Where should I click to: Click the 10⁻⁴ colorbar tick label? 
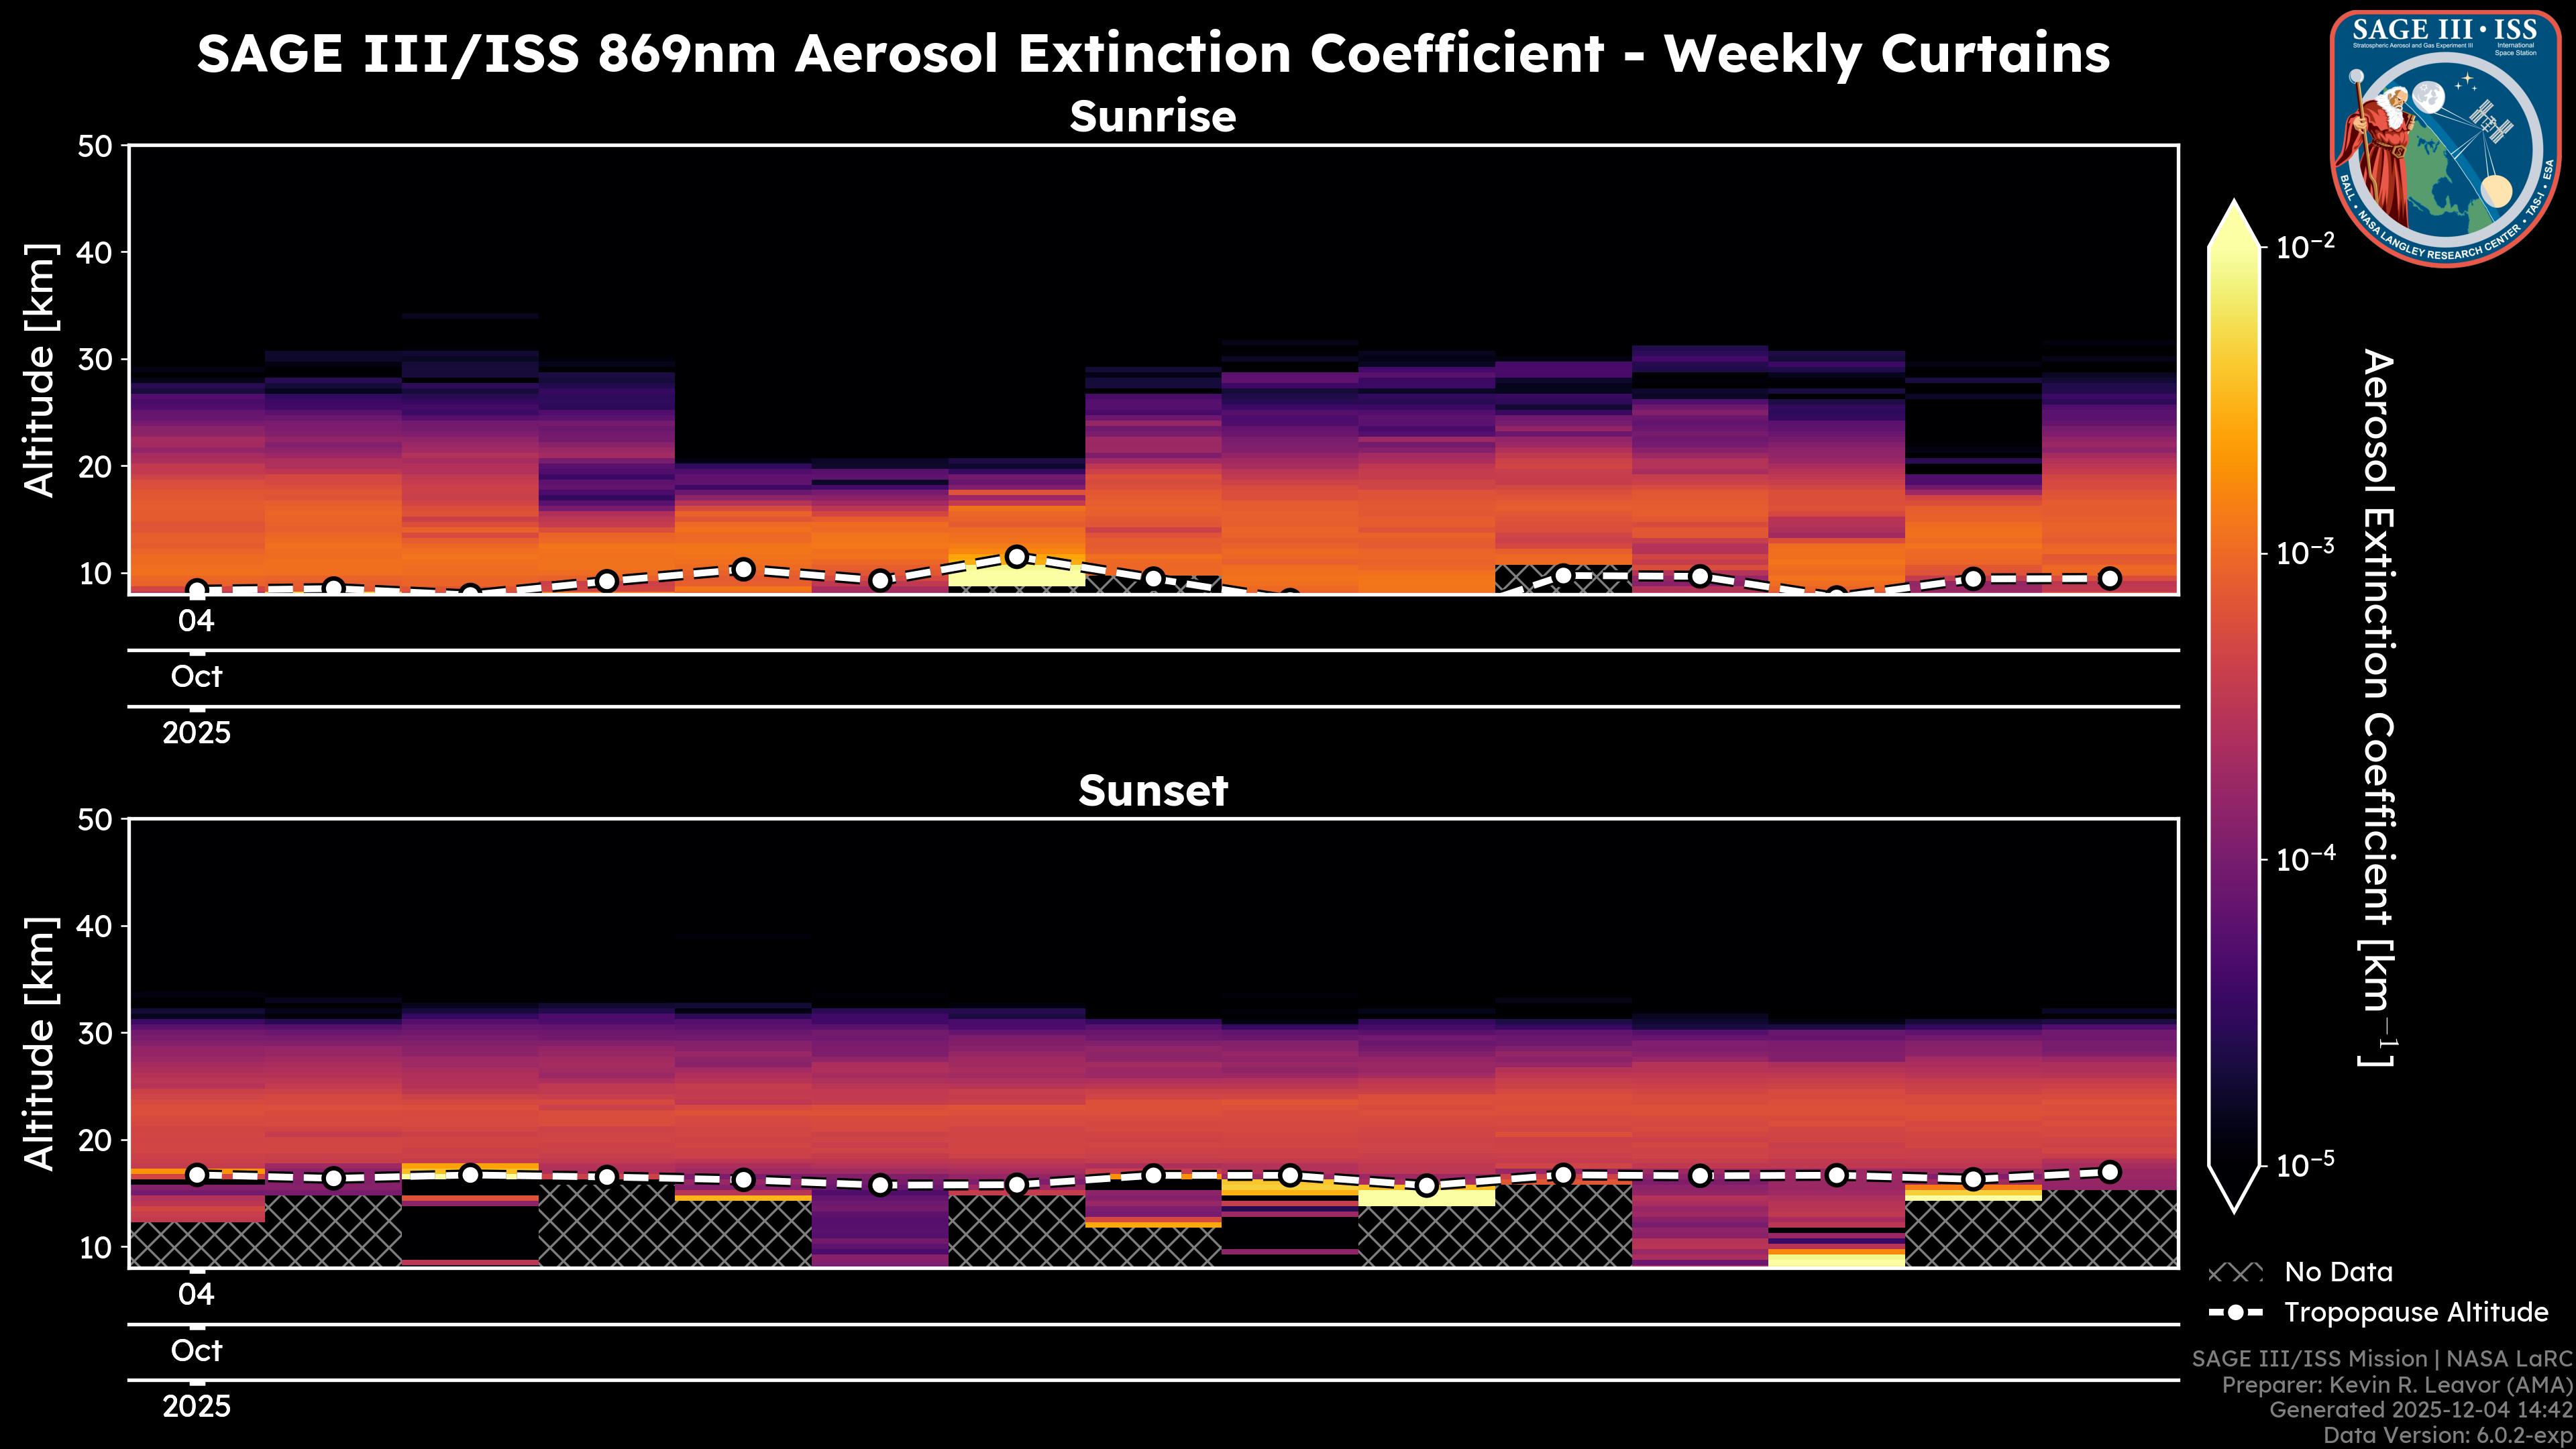pos(2305,859)
